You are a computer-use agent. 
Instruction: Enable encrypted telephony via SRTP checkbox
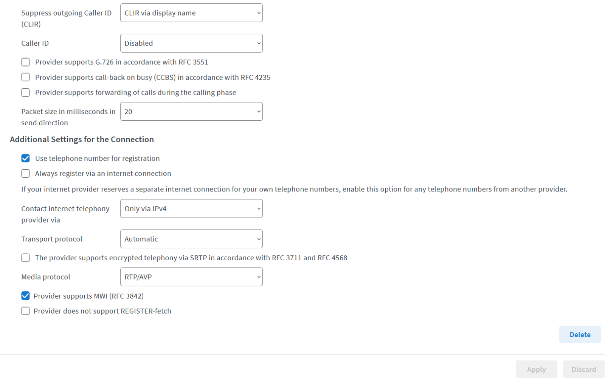[x=25, y=258]
